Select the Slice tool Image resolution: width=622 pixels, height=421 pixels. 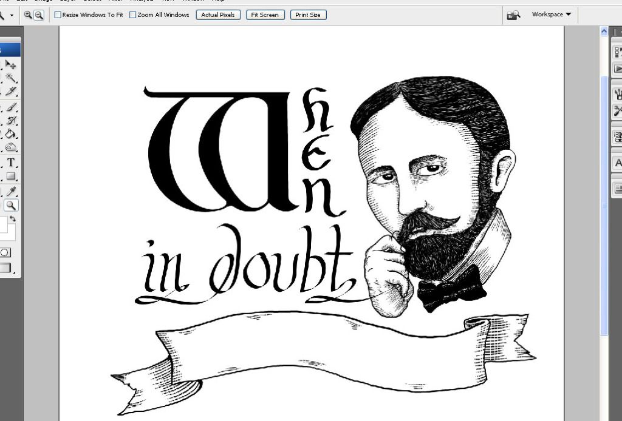11,91
